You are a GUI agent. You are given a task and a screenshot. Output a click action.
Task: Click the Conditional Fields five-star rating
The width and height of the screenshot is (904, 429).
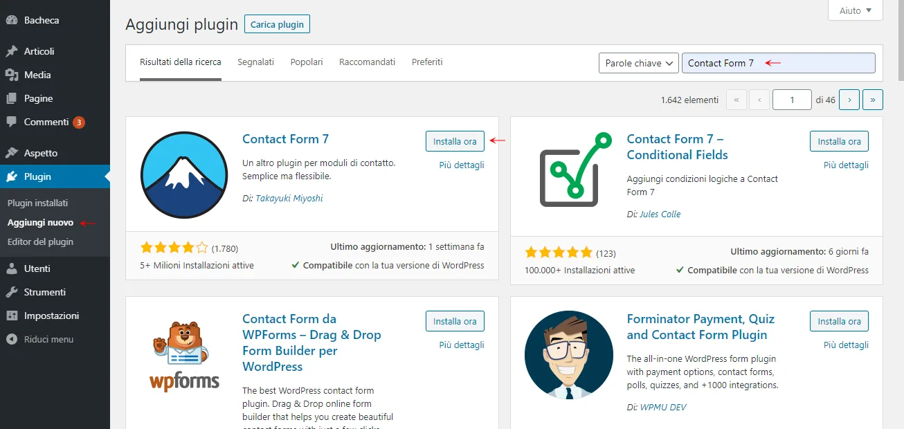pos(559,253)
